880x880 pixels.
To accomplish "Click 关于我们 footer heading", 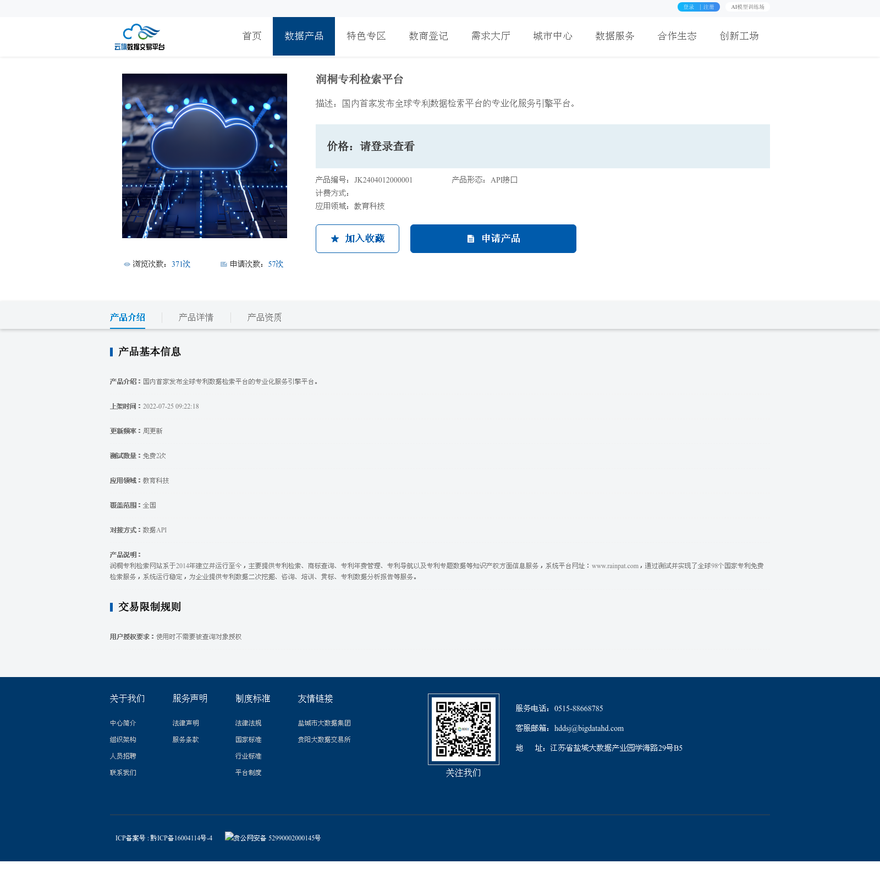I will click(128, 698).
